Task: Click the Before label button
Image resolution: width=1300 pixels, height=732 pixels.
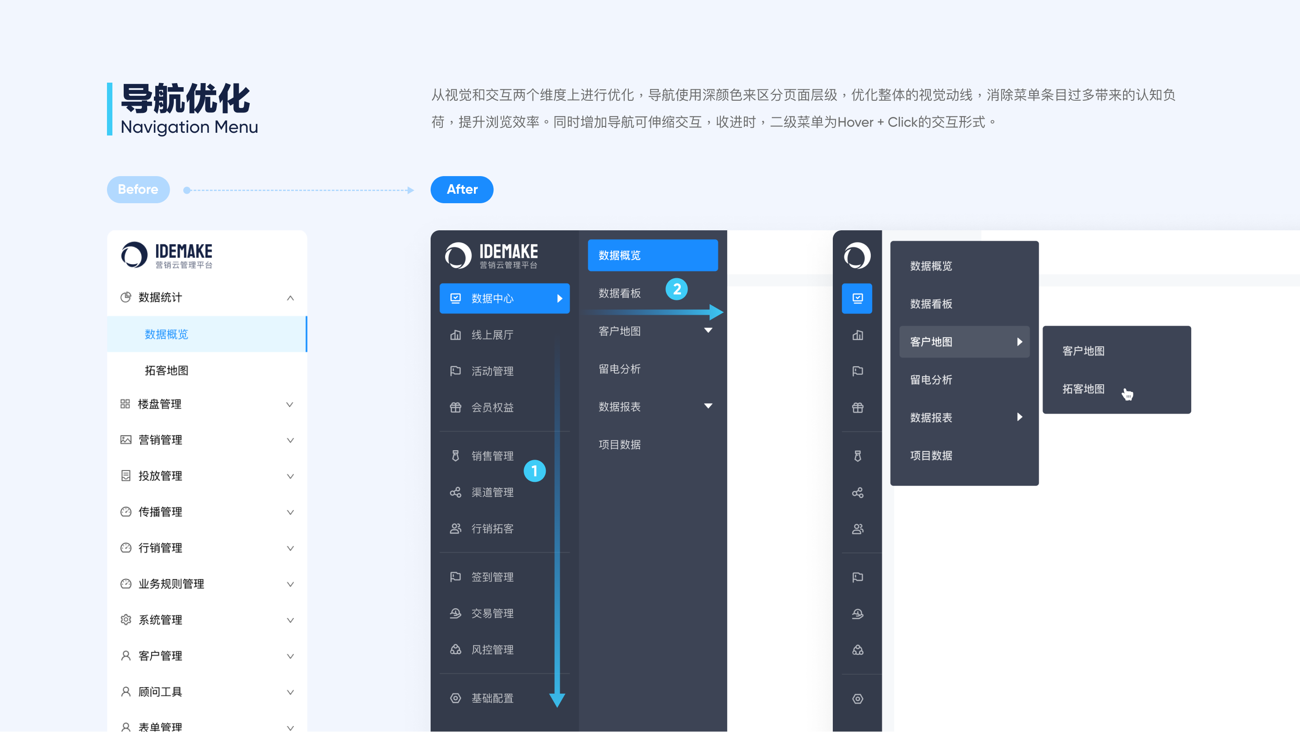Action: pyautogui.click(x=138, y=190)
